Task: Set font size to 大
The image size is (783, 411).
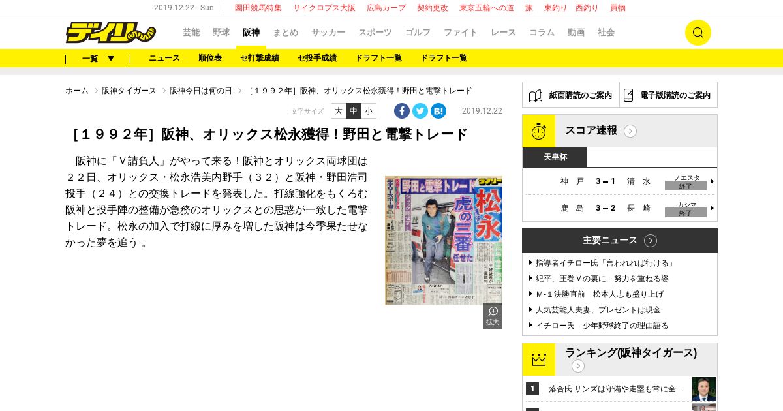Action: (339, 111)
